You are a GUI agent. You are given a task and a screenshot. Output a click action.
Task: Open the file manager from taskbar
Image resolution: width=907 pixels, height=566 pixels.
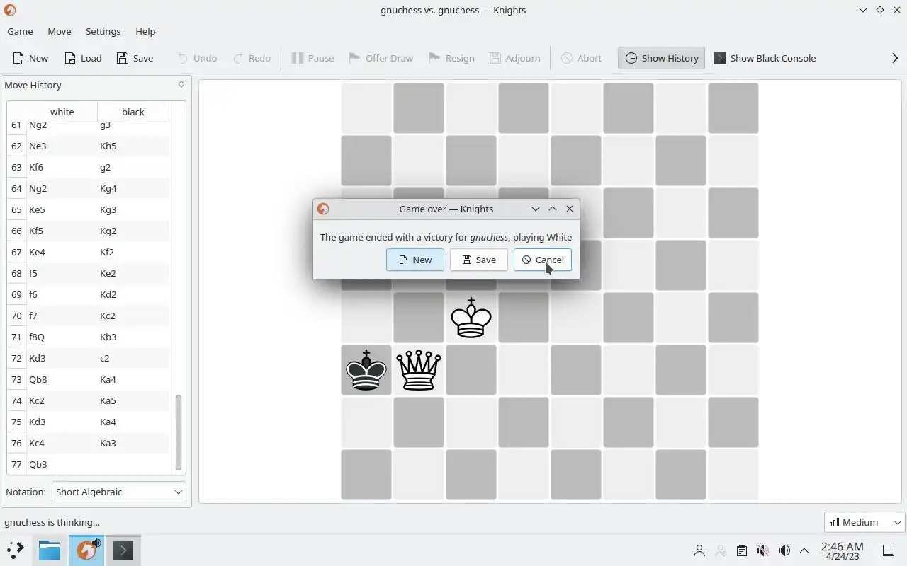50,550
